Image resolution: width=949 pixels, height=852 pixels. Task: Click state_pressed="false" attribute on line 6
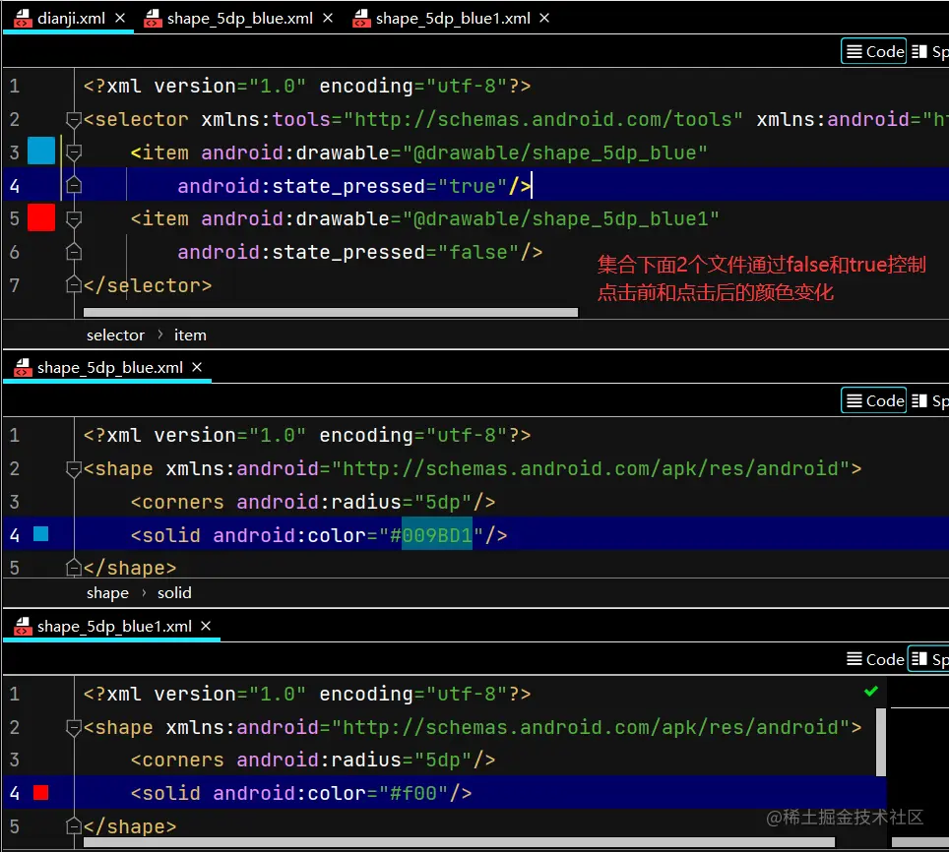click(x=348, y=252)
